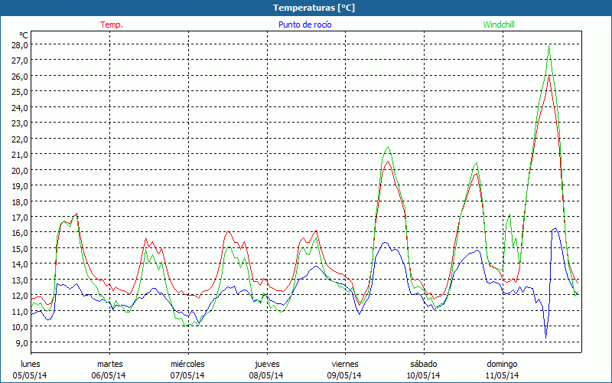Image resolution: width=612 pixels, height=383 pixels.
Task: Select the "lunes" day label
Action: pos(31,364)
